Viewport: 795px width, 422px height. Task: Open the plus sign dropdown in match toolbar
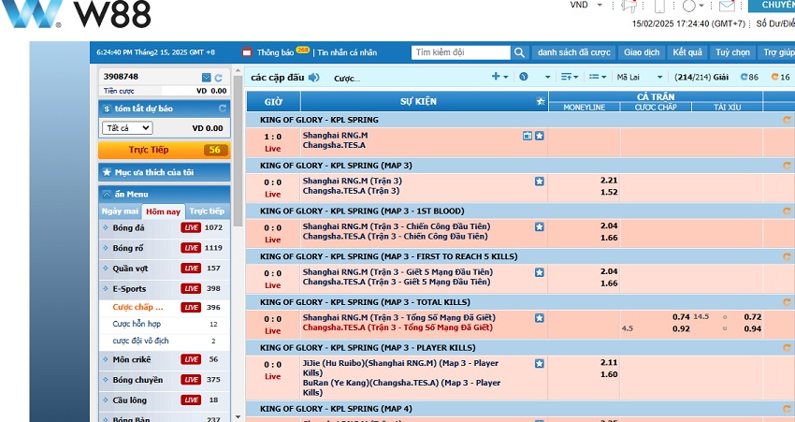[x=500, y=77]
